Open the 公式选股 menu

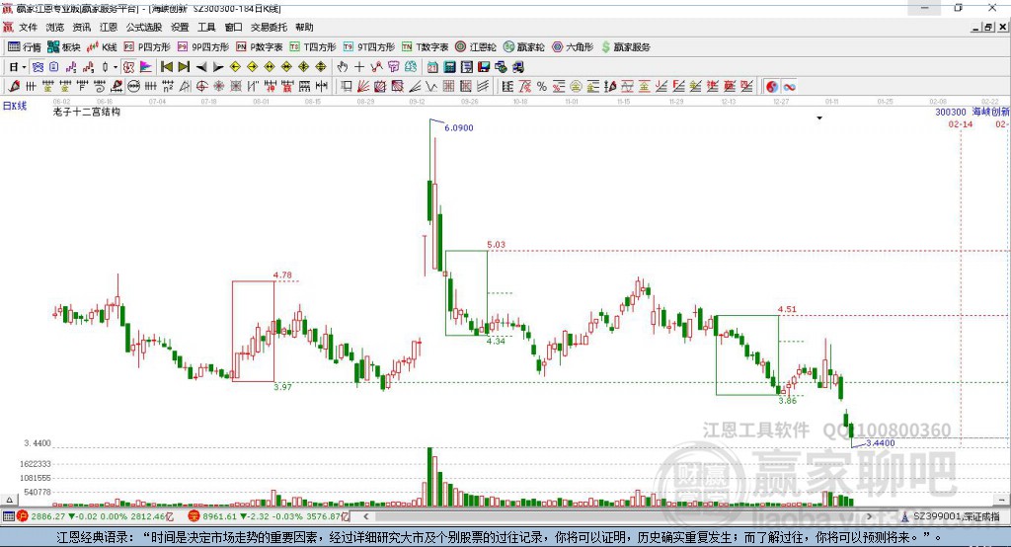(x=144, y=27)
